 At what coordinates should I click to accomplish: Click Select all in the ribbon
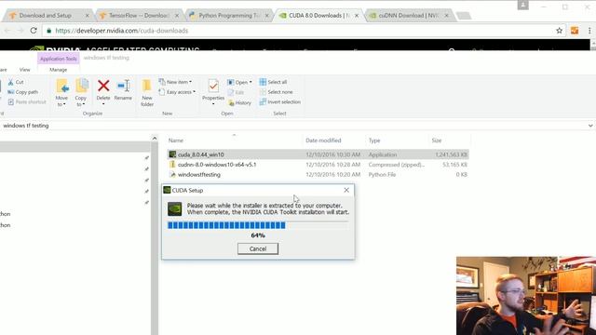273,82
